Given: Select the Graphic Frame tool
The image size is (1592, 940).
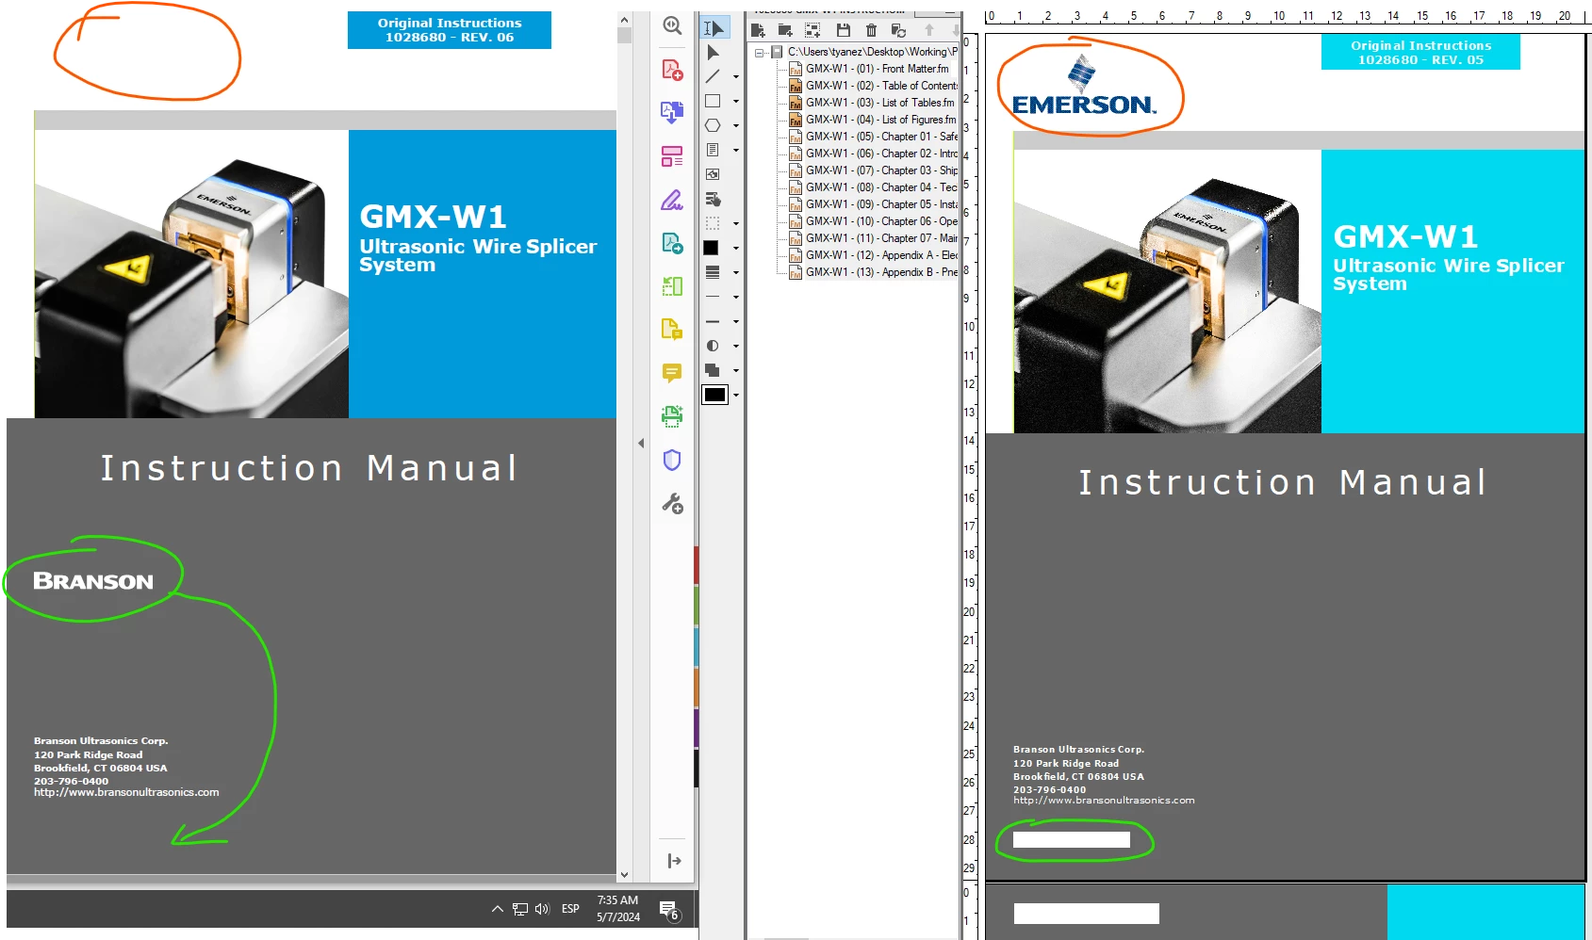Looking at the screenshot, I should click(x=713, y=174).
